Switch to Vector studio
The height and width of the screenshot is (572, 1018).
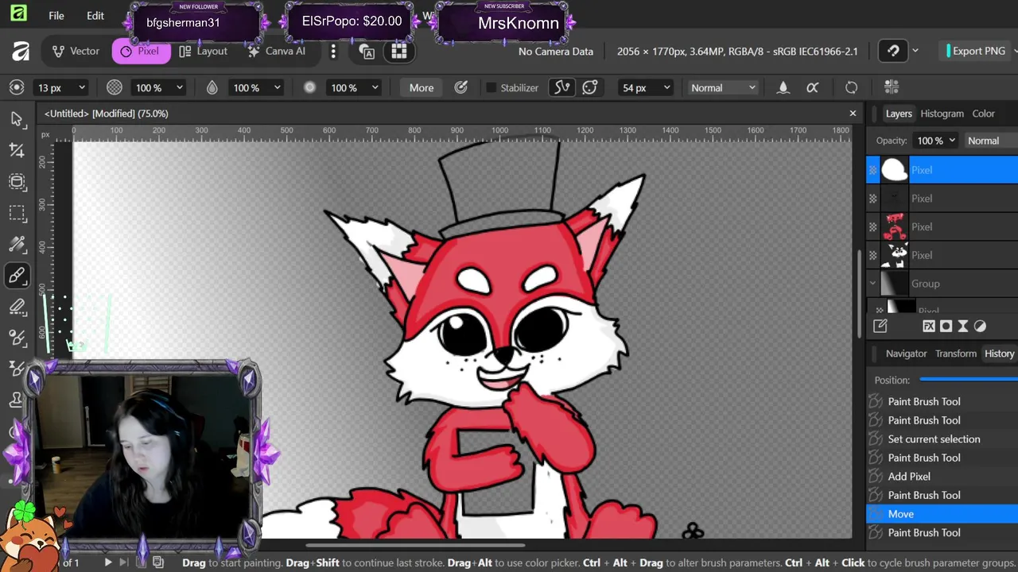76,51
